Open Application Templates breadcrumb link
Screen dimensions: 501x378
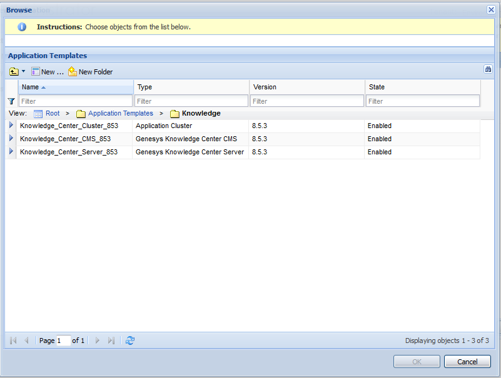120,114
